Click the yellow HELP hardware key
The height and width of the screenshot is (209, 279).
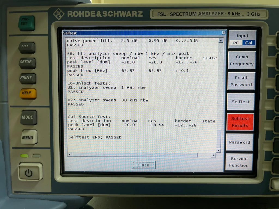[28, 94]
